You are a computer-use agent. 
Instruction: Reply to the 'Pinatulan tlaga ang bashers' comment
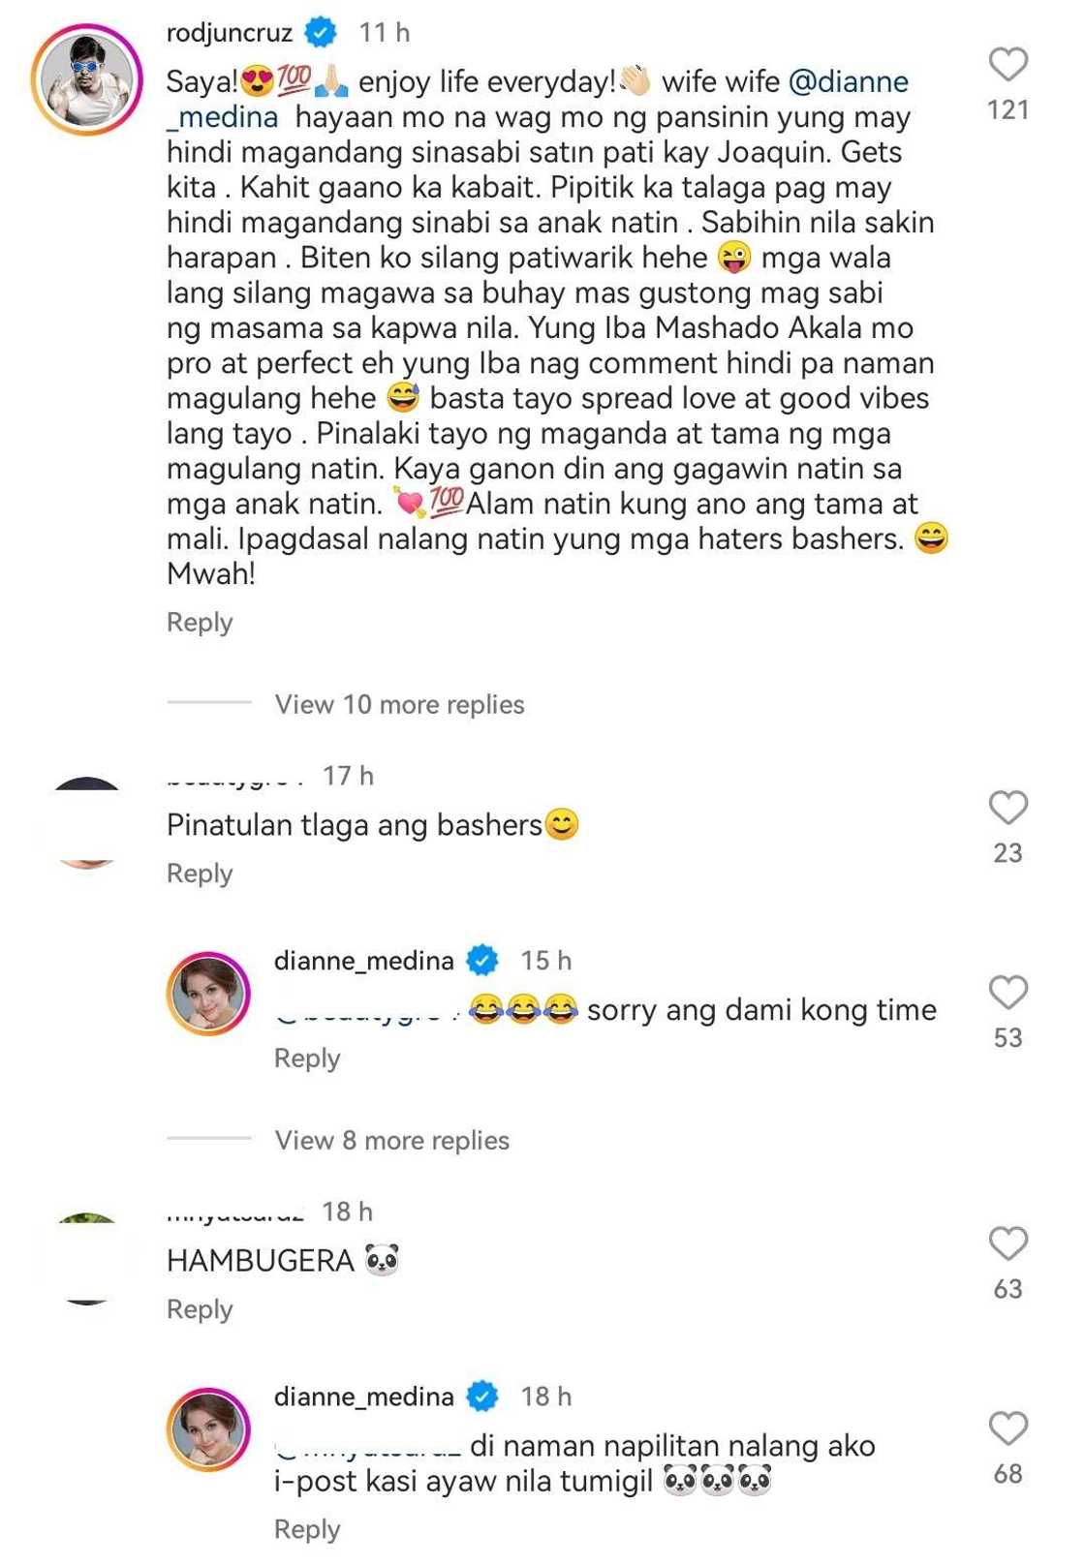[x=200, y=873]
